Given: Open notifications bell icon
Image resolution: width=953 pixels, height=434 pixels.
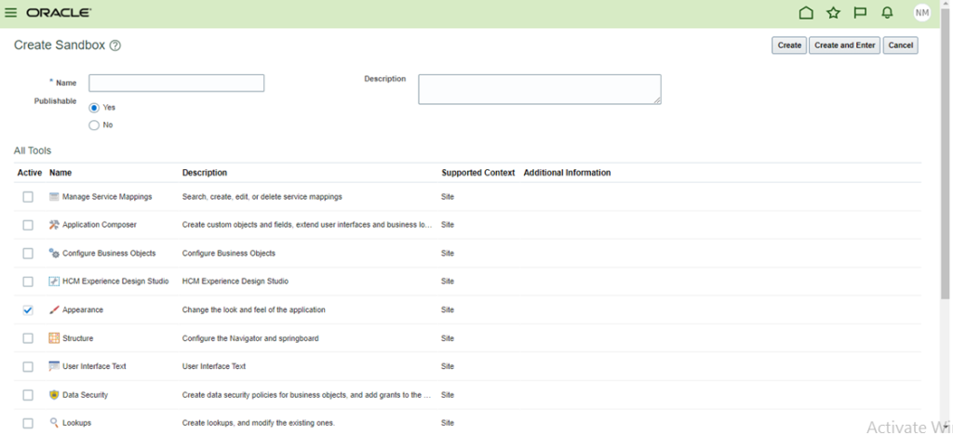Looking at the screenshot, I should coord(887,13).
